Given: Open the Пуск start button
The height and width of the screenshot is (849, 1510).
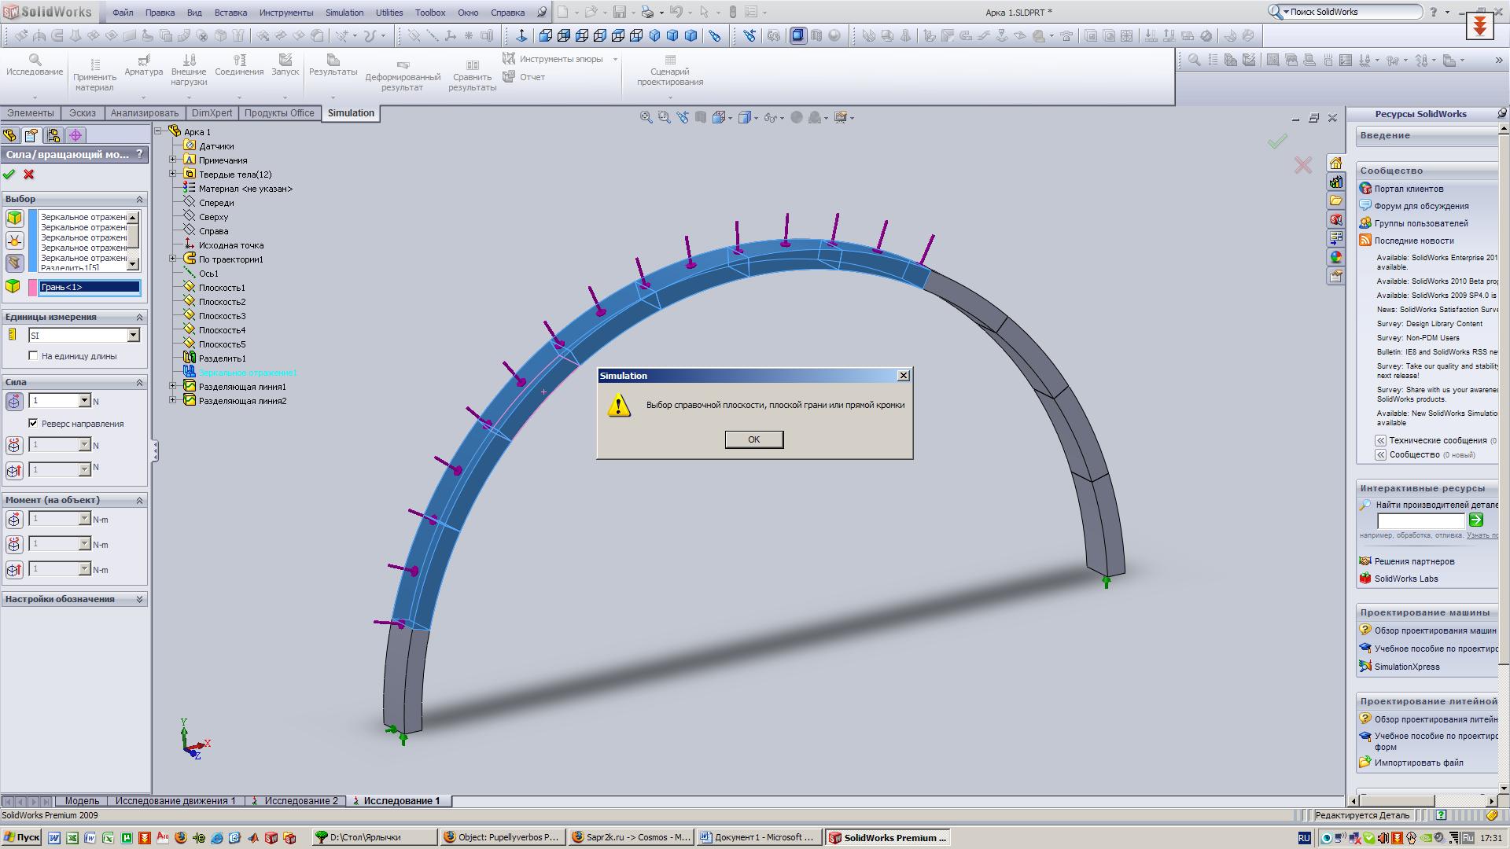Looking at the screenshot, I should [21, 838].
